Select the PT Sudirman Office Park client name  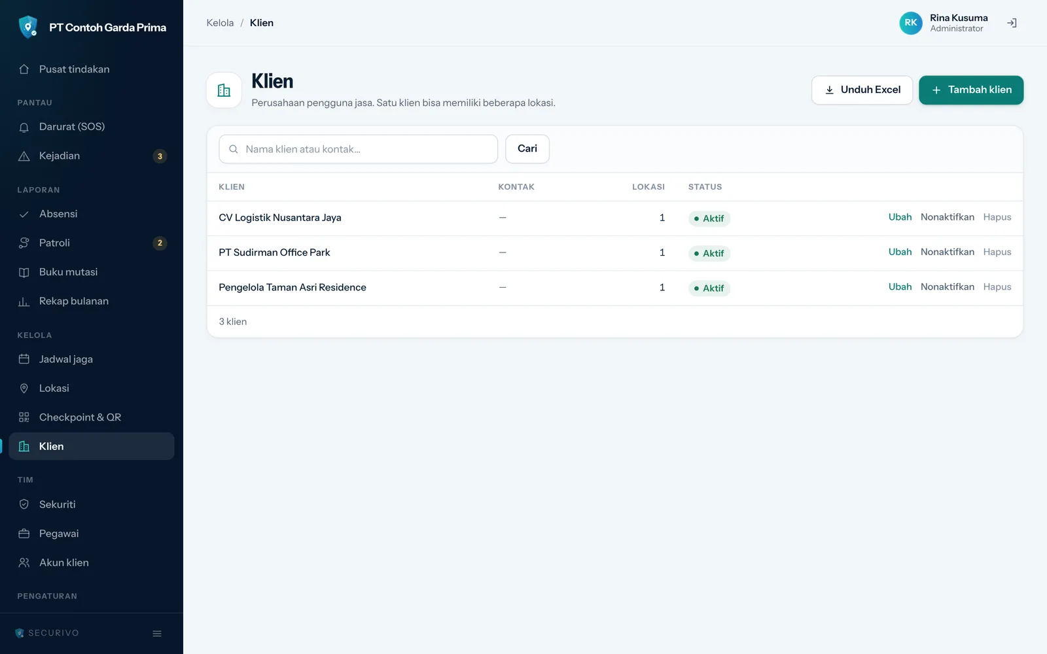(274, 252)
